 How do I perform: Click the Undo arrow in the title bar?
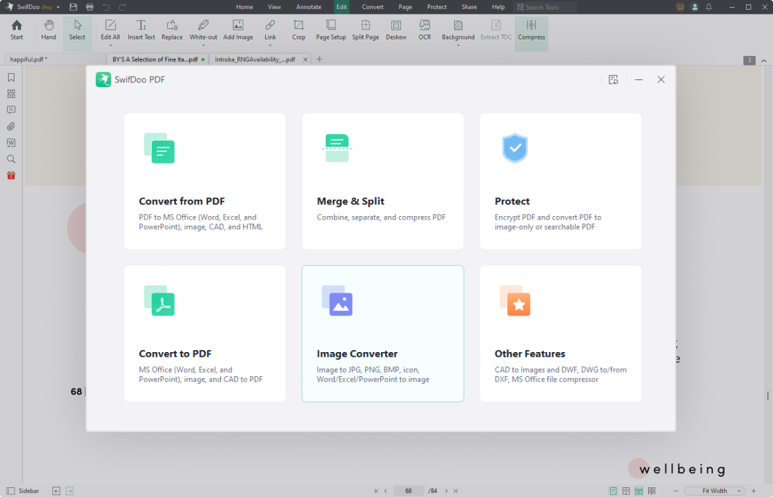[106, 7]
